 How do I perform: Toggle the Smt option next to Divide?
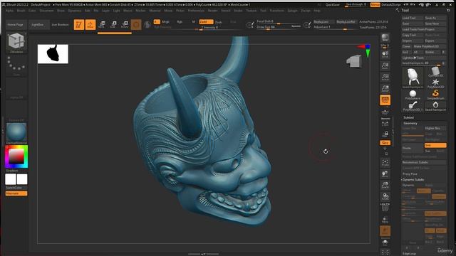click(x=435, y=145)
